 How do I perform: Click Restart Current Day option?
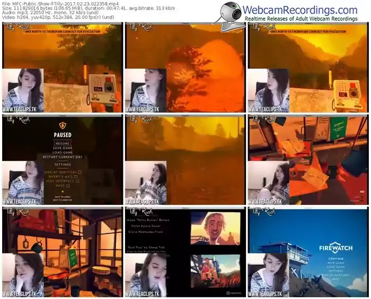[x=63, y=157]
